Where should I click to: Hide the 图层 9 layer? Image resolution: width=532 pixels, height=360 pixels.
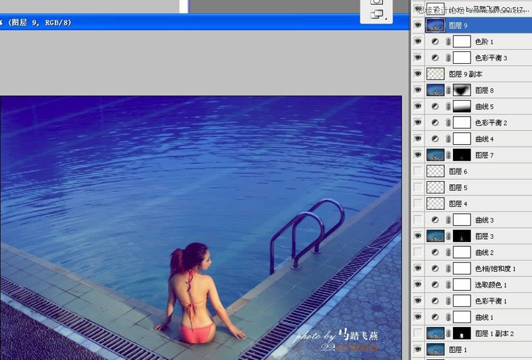click(417, 25)
